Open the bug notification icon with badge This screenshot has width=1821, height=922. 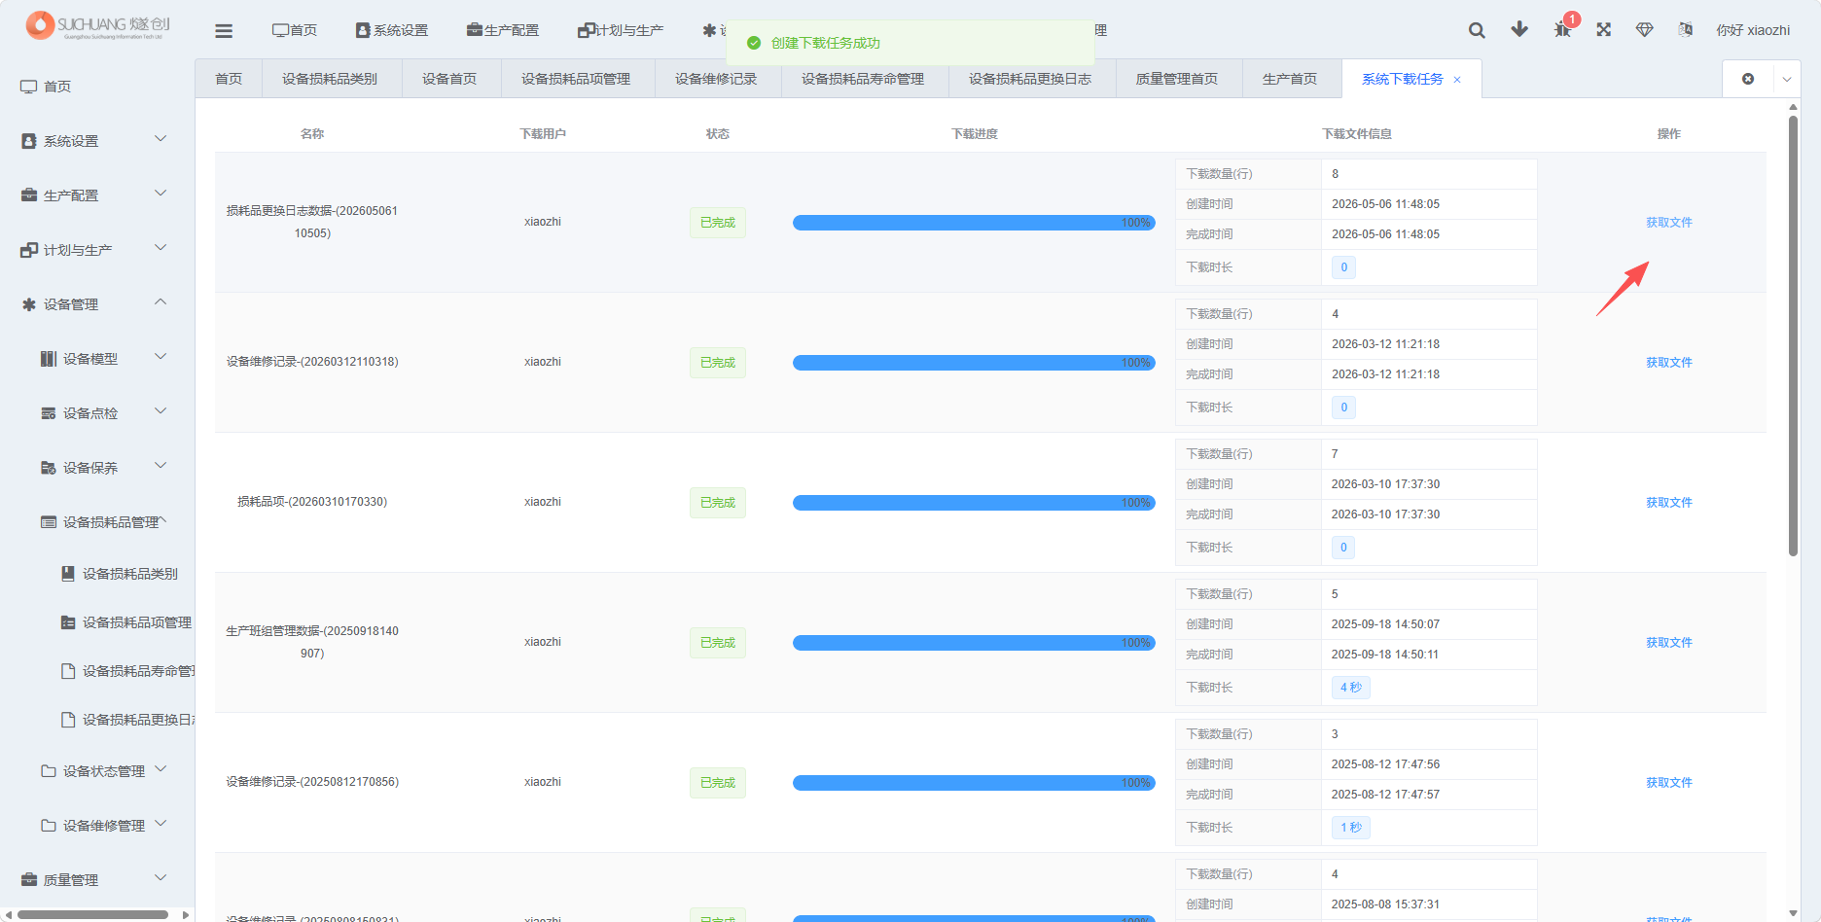[1562, 29]
